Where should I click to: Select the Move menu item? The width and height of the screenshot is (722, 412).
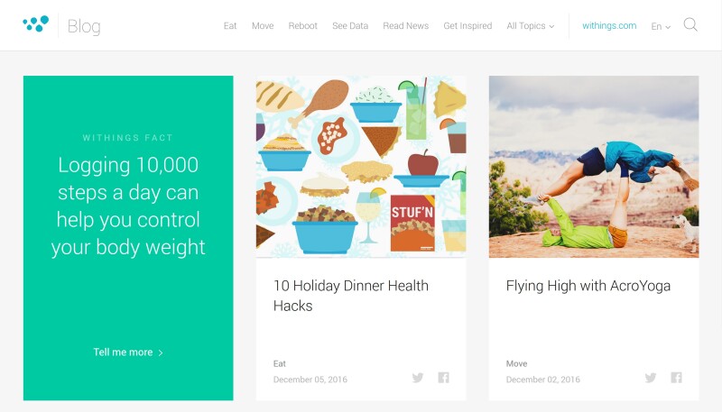(x=263, y=26)
